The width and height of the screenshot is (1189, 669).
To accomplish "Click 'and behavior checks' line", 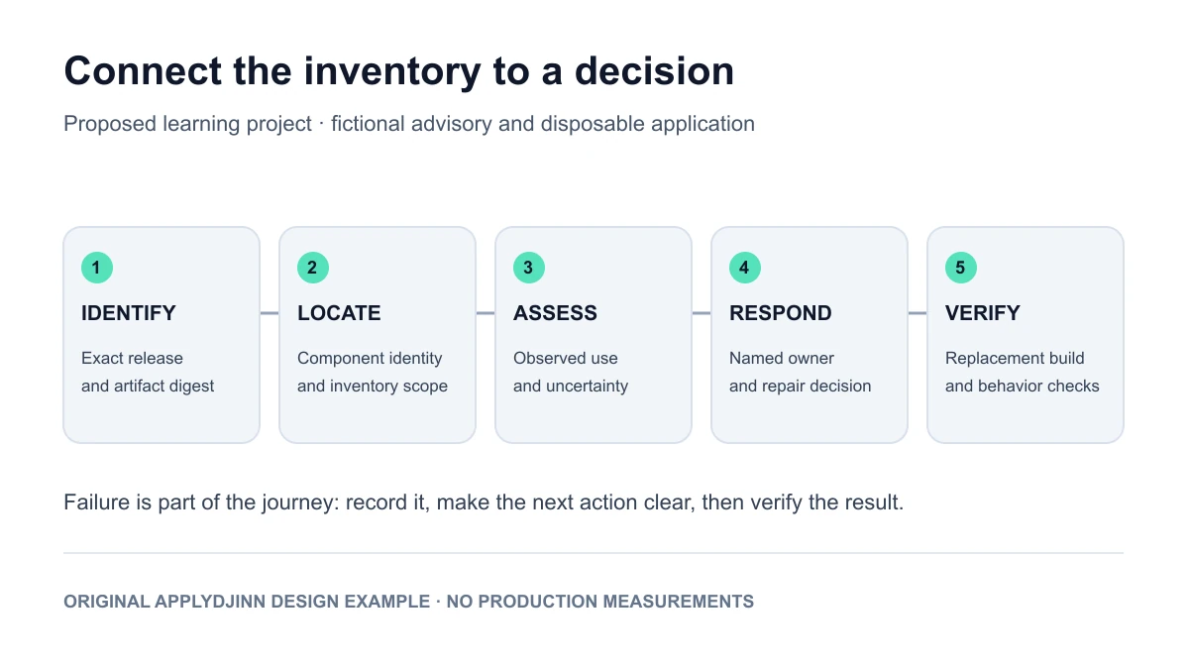I will 1023,386.
